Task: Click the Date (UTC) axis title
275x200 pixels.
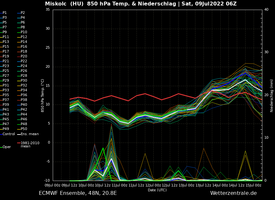Action: point(157,190)
